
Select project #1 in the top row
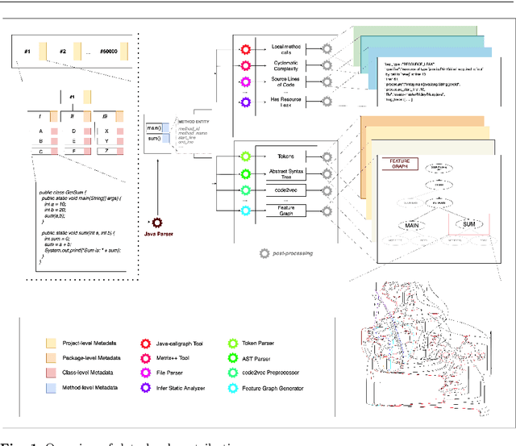coord(31,52)
